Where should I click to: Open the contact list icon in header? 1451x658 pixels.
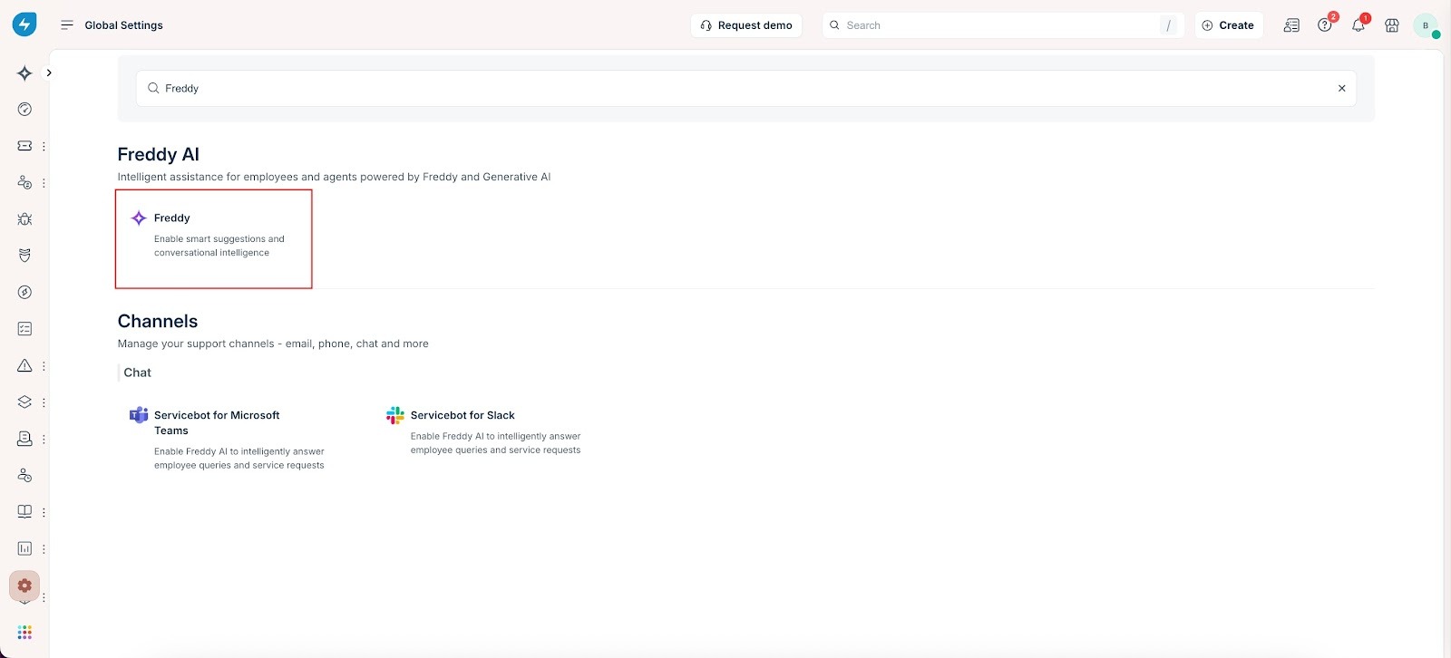[1291, 25]
